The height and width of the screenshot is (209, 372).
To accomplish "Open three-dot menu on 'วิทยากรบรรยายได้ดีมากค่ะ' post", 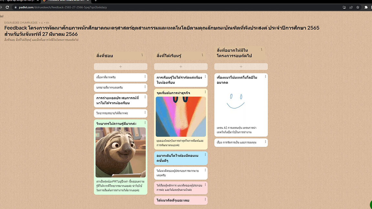I will pos(145,112).
